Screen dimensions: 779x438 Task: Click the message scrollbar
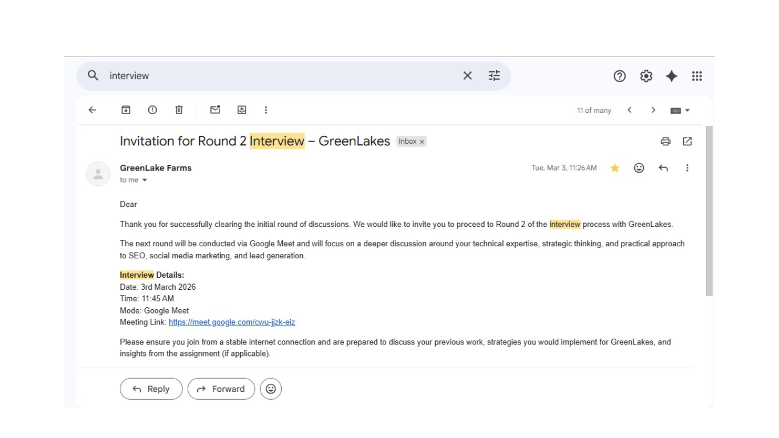click(x=709, y=211)
